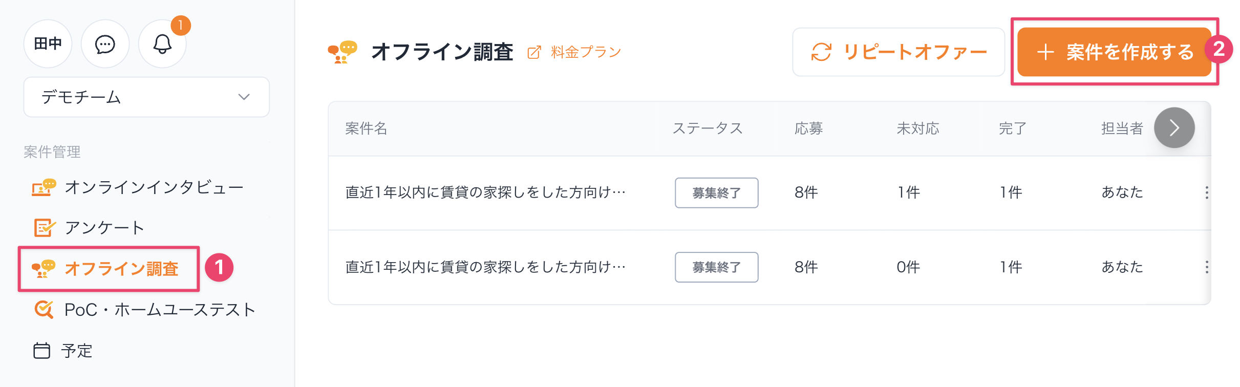The height and width of the screenshot is (387, 1240).
Task: Click the 田中 user avatar
Action: [x=48, y=45]
